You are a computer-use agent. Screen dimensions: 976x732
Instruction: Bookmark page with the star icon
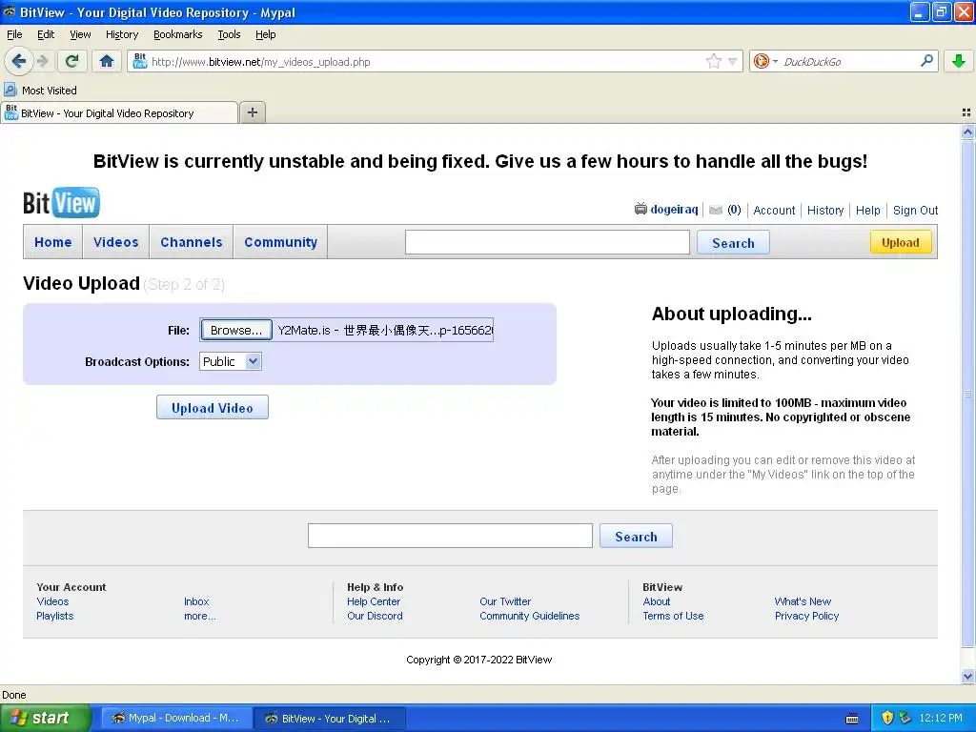(x=713, y=61)
